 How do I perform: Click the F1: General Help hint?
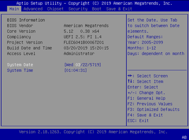click(x=147, y=98)
